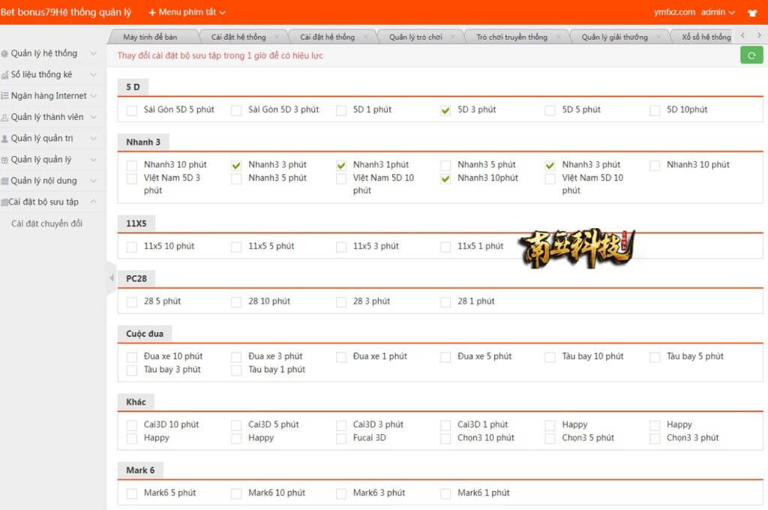Expand the Quản lý hệ thống menu

point(93,53)
